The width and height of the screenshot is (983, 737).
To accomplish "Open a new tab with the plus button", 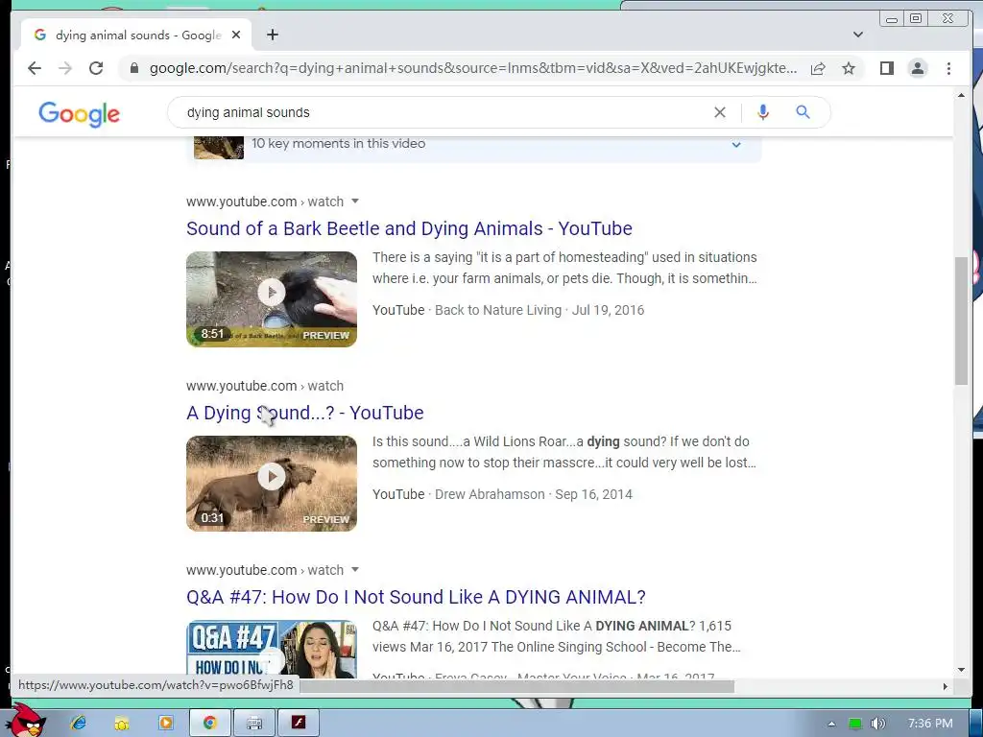I will click(272, 36).
